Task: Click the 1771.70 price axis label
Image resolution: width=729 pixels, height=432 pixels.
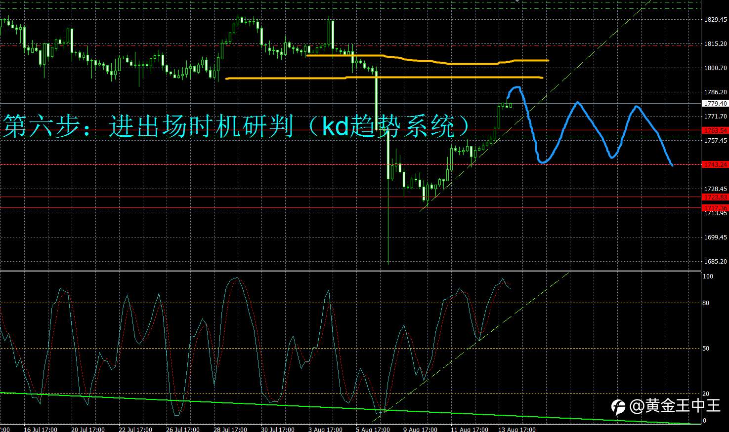Action: pos(715,117)
